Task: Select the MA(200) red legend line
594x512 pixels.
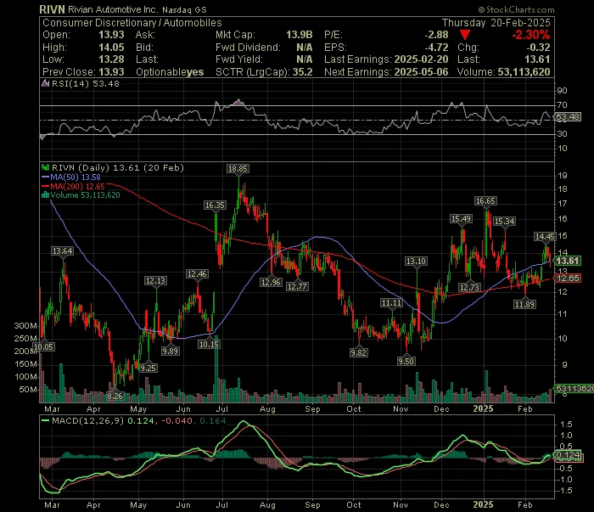Action: tap(46, 187)
